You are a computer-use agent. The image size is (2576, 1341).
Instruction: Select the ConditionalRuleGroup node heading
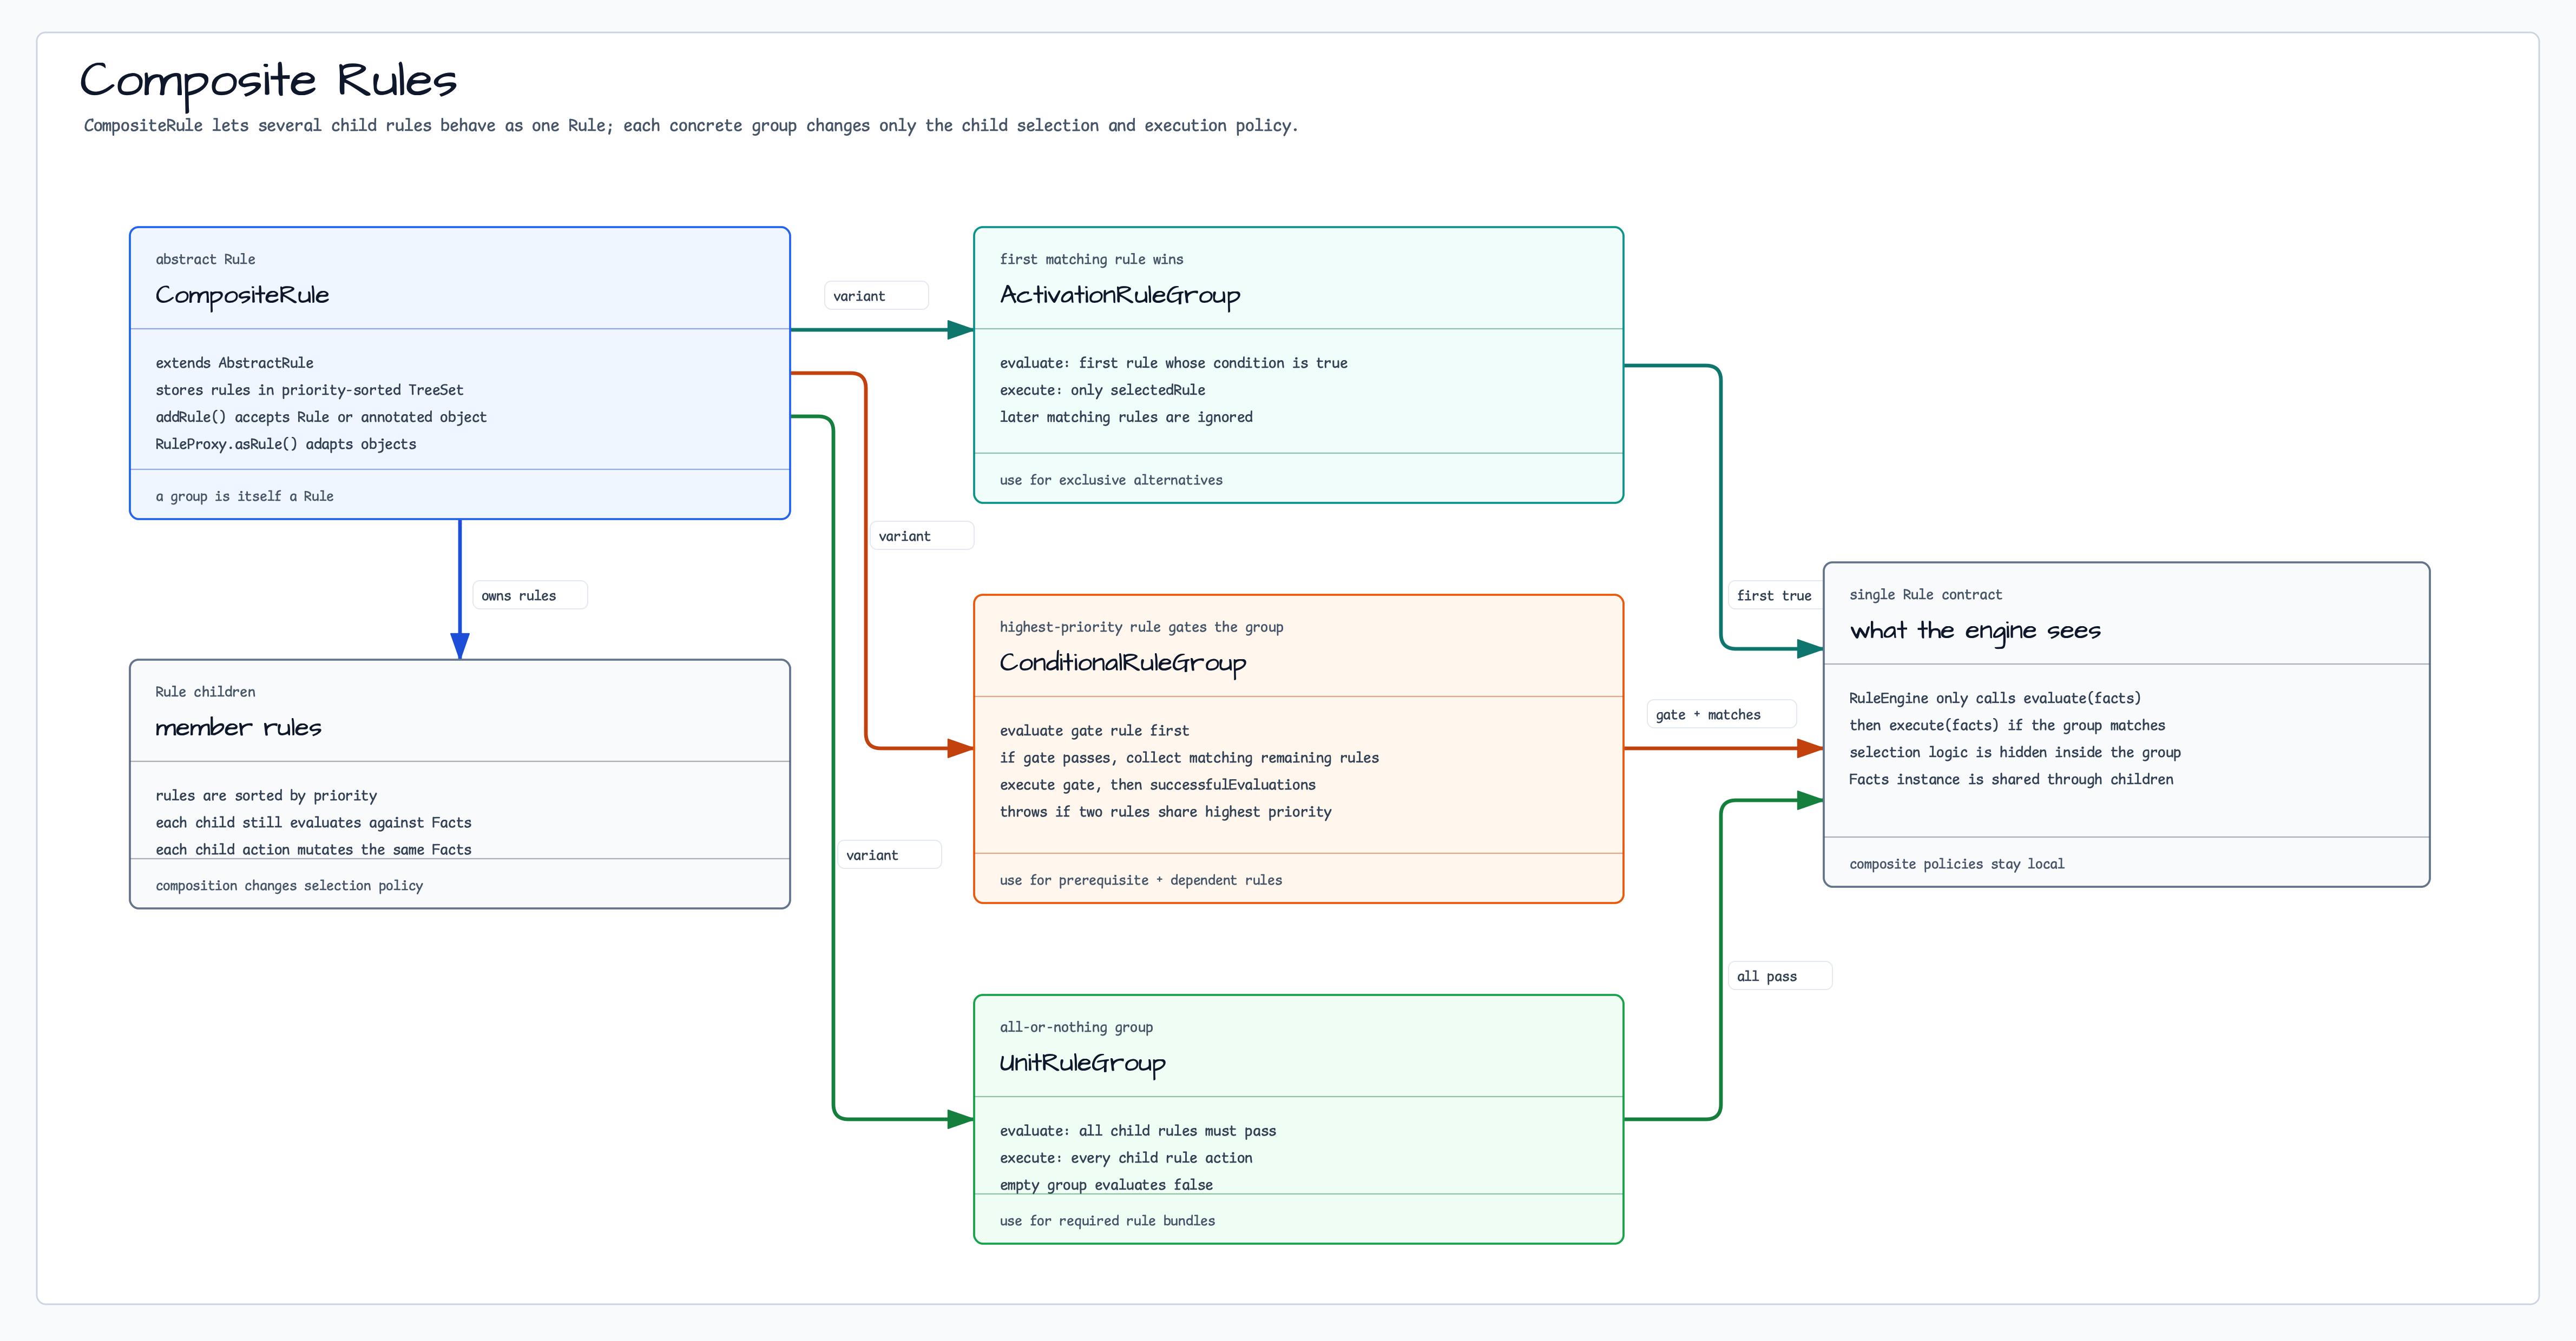(x=1123, y=662)
